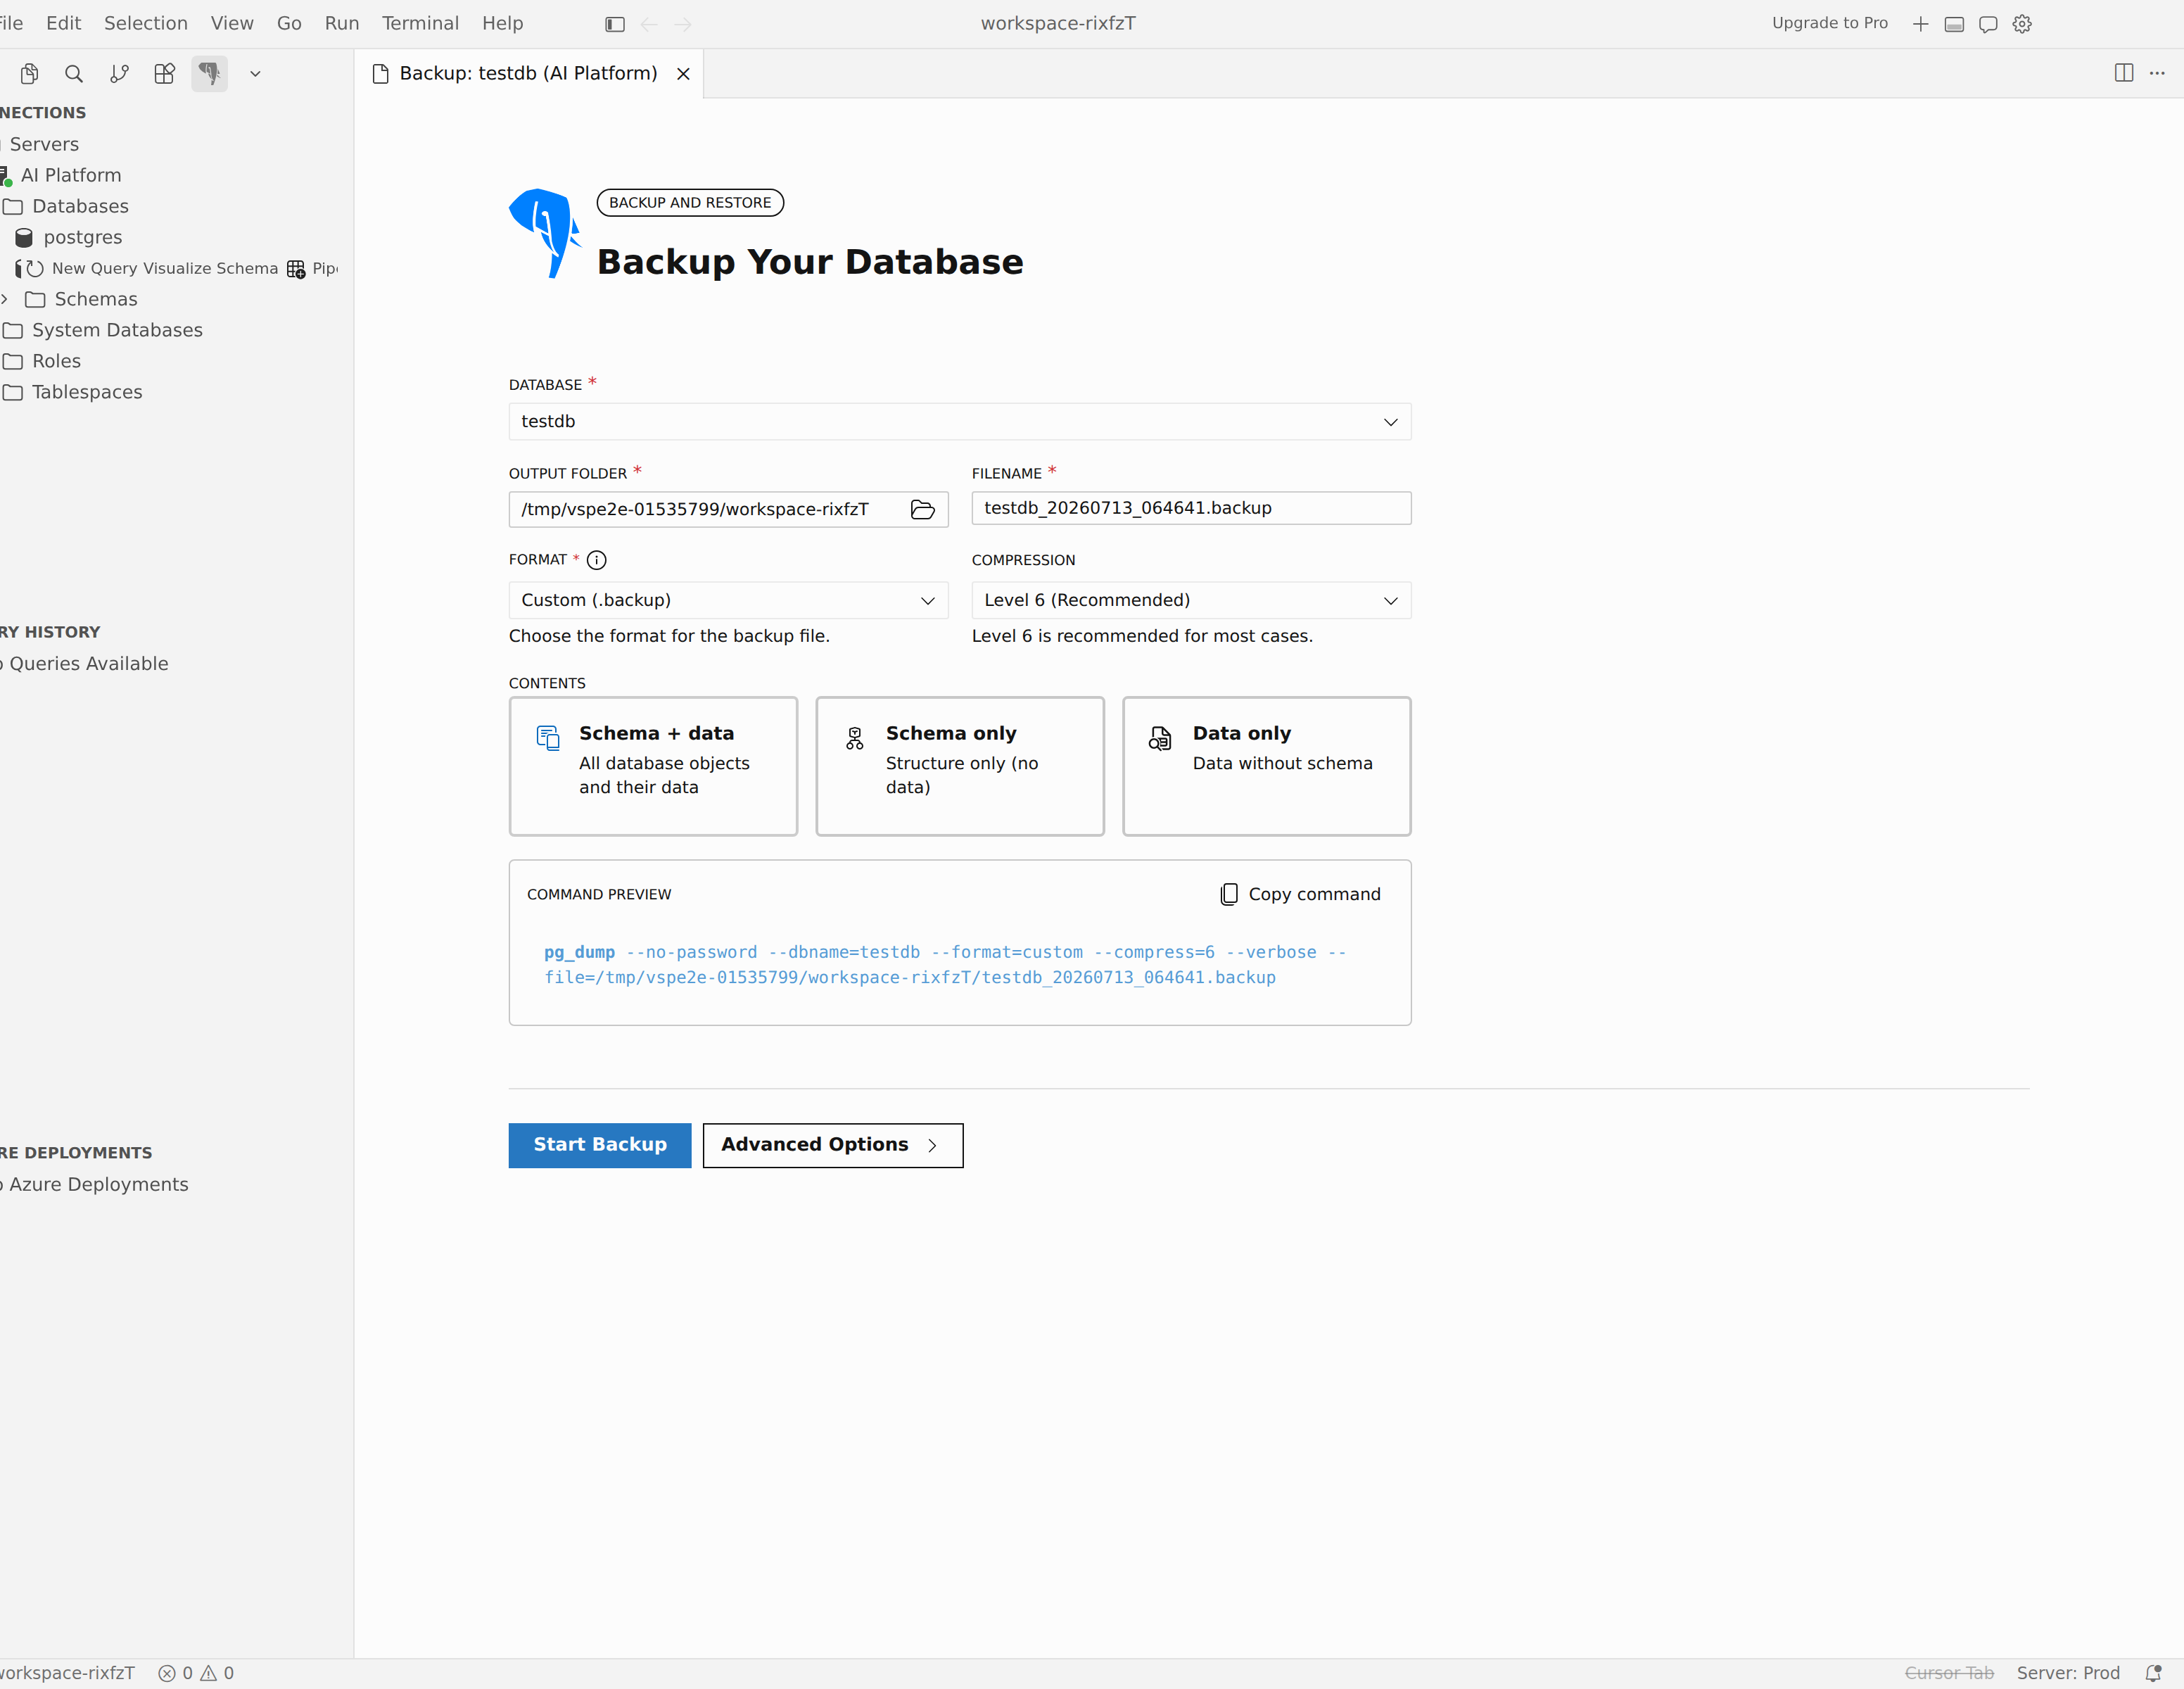Click the plus icon in title bar
This screenshot has width=2184, height=1689.
[1920, 24]
